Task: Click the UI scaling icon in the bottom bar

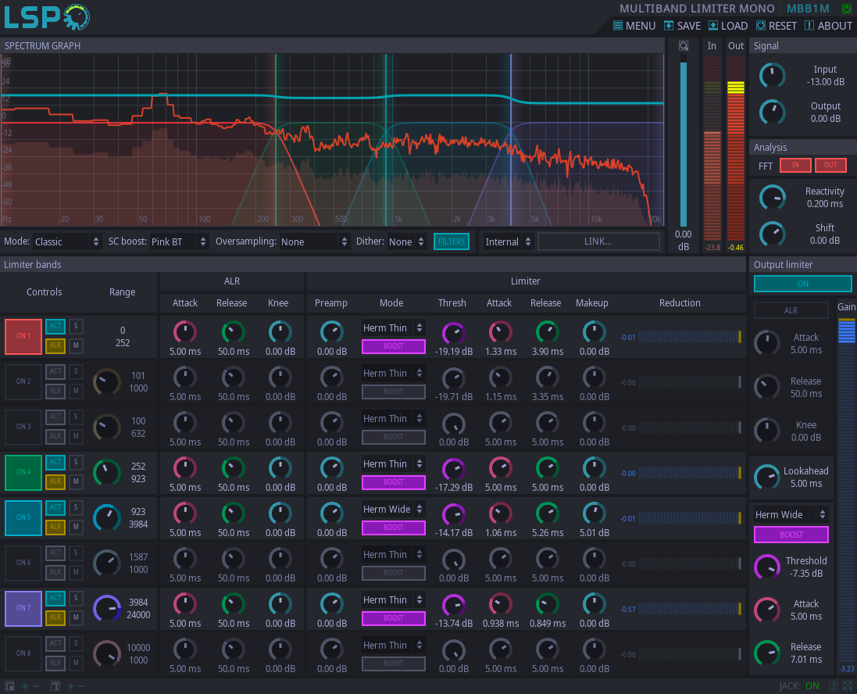Action: pos(9,686)
